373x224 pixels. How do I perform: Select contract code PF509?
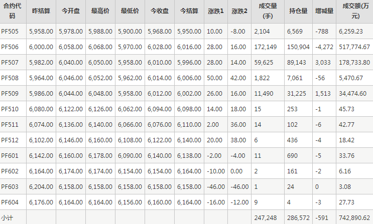point(10,93)
